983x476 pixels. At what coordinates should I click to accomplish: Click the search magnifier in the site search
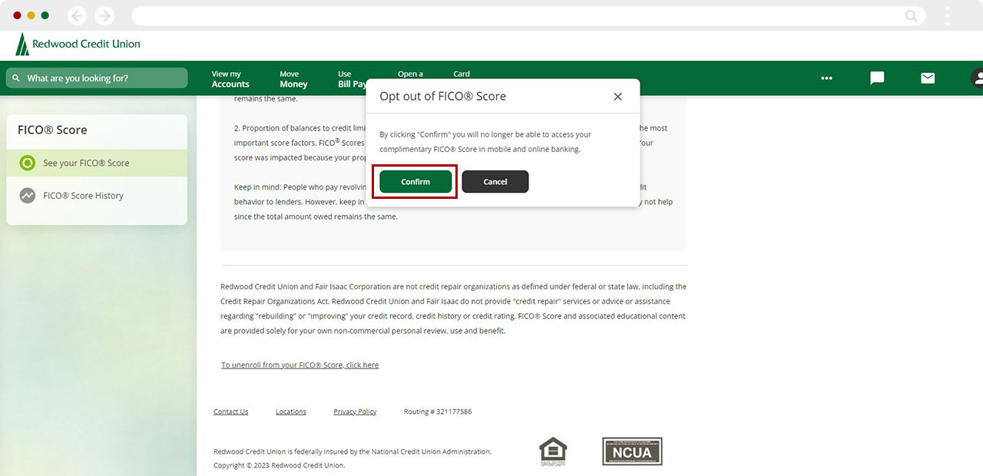16,78
